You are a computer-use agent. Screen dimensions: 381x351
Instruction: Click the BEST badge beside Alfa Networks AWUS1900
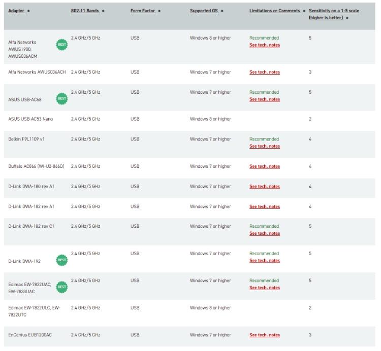(61, 45)
